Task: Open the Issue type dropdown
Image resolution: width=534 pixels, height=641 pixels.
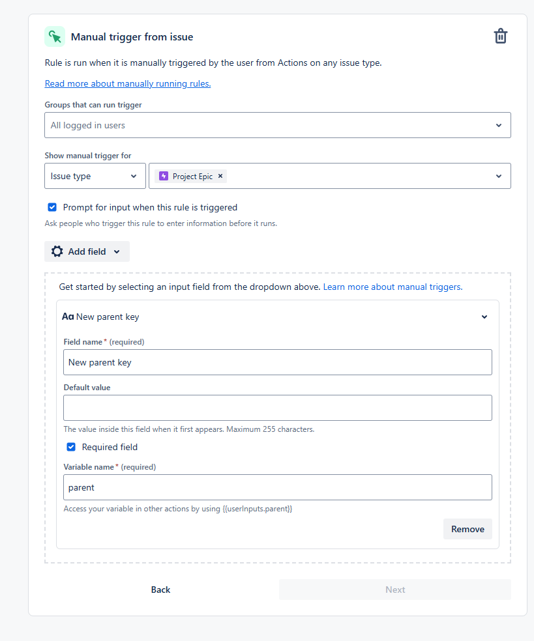Action: pyautogui.click(x=95, y=176)
